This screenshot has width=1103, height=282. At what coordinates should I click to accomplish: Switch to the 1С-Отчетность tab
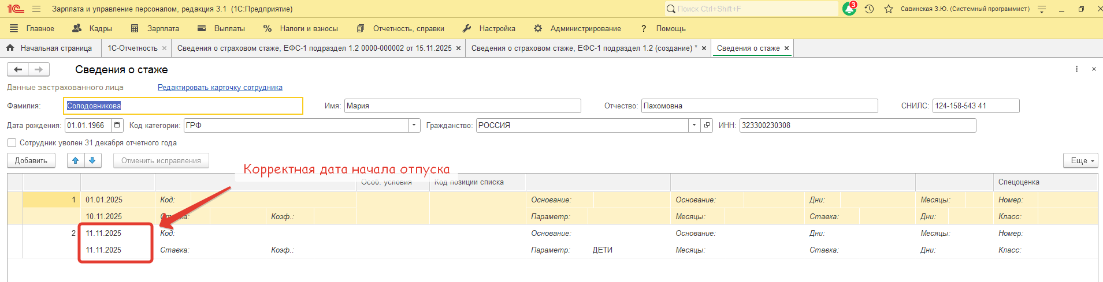132,48
